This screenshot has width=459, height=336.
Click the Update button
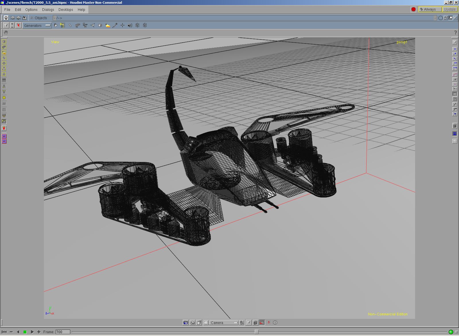coord(450,9)
